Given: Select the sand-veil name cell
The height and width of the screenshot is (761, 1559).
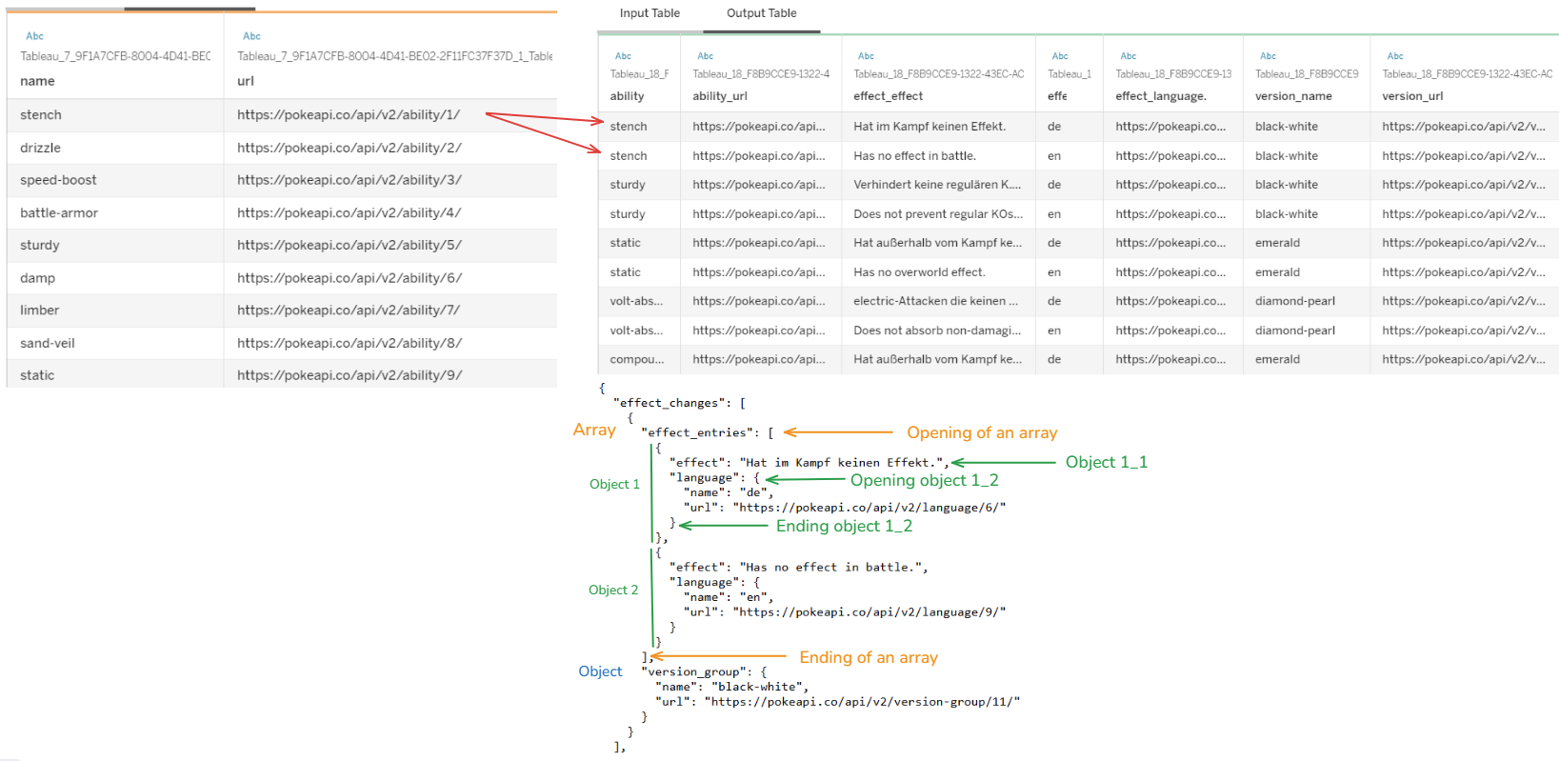Looking at the screenshot, I should pyautogui.click(x=48, y=344).
